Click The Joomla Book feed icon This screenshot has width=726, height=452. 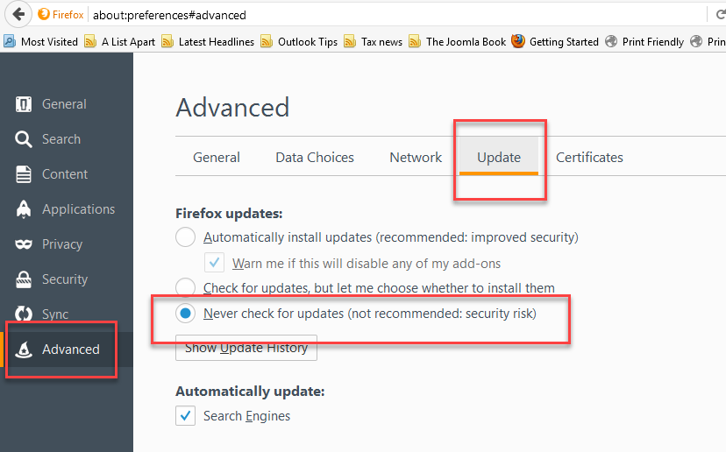coord(415,42)
